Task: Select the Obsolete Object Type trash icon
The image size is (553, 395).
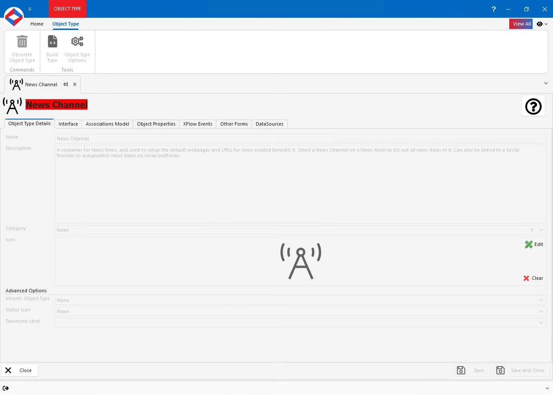Action: pos(22,41)
